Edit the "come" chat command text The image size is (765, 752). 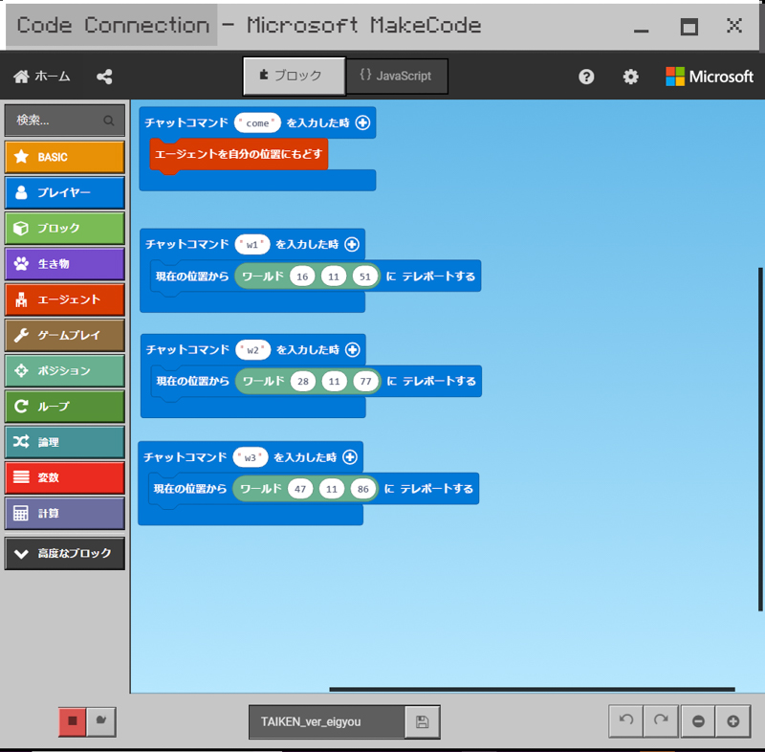(257, 123)
